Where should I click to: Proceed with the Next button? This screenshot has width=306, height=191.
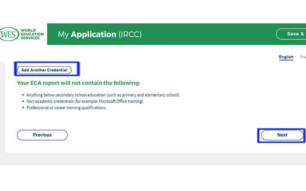(x=282, y=135)
